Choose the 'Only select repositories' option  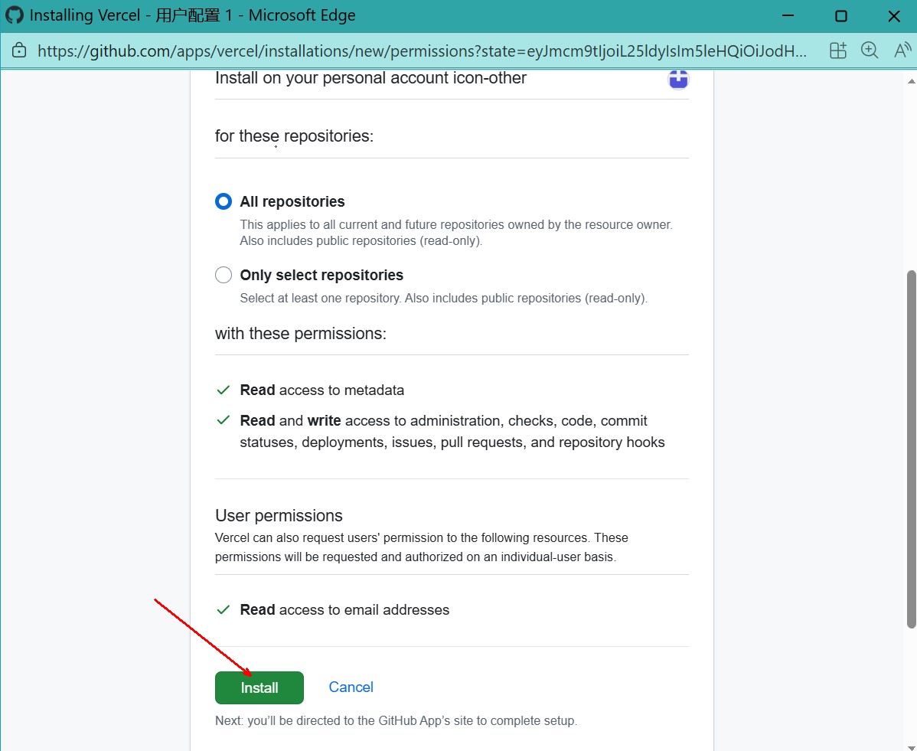pyautogui.click(x=223, y=275)
